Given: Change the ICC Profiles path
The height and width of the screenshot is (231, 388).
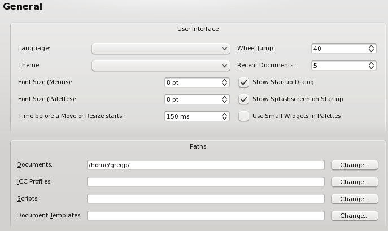Looking at the screenshot, I should [x=355, y=182].
